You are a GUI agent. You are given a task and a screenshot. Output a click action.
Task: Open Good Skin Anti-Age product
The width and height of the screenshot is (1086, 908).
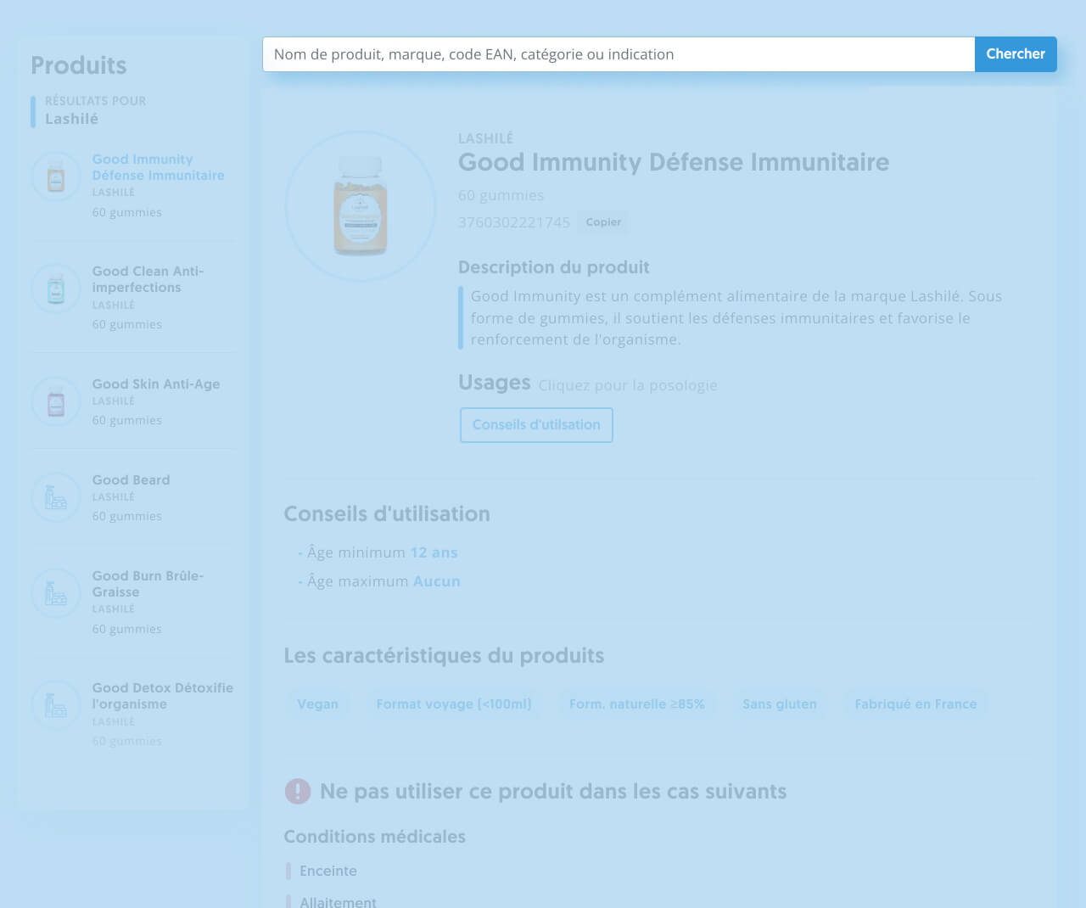(x=155, y=384)
